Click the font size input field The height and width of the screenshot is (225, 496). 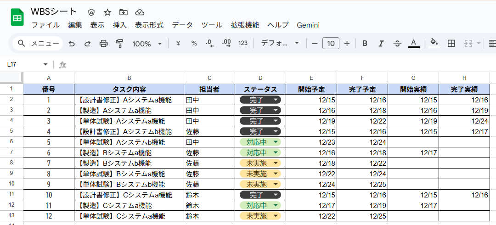click(331, 44)
